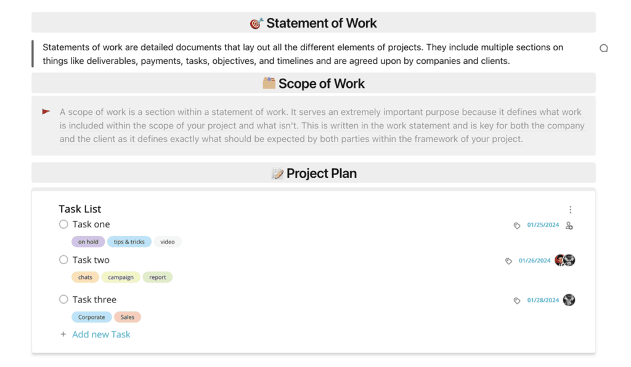The height and width of the screenshot is (367, 631).
Task: Select the Project Plan heading
Action: (x=321, y=173)
